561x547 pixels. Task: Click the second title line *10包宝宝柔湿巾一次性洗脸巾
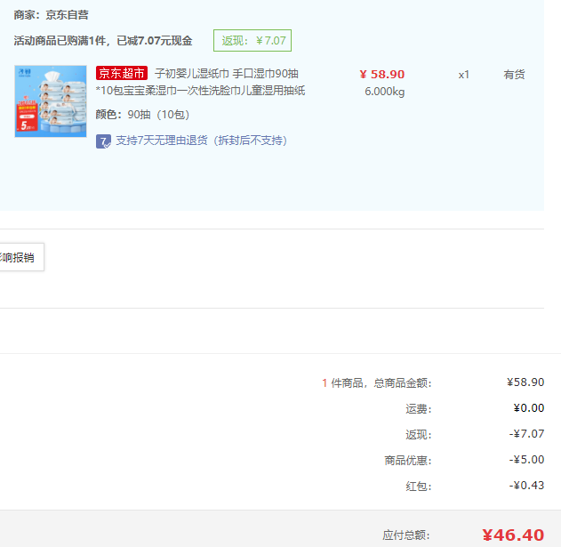200,91
